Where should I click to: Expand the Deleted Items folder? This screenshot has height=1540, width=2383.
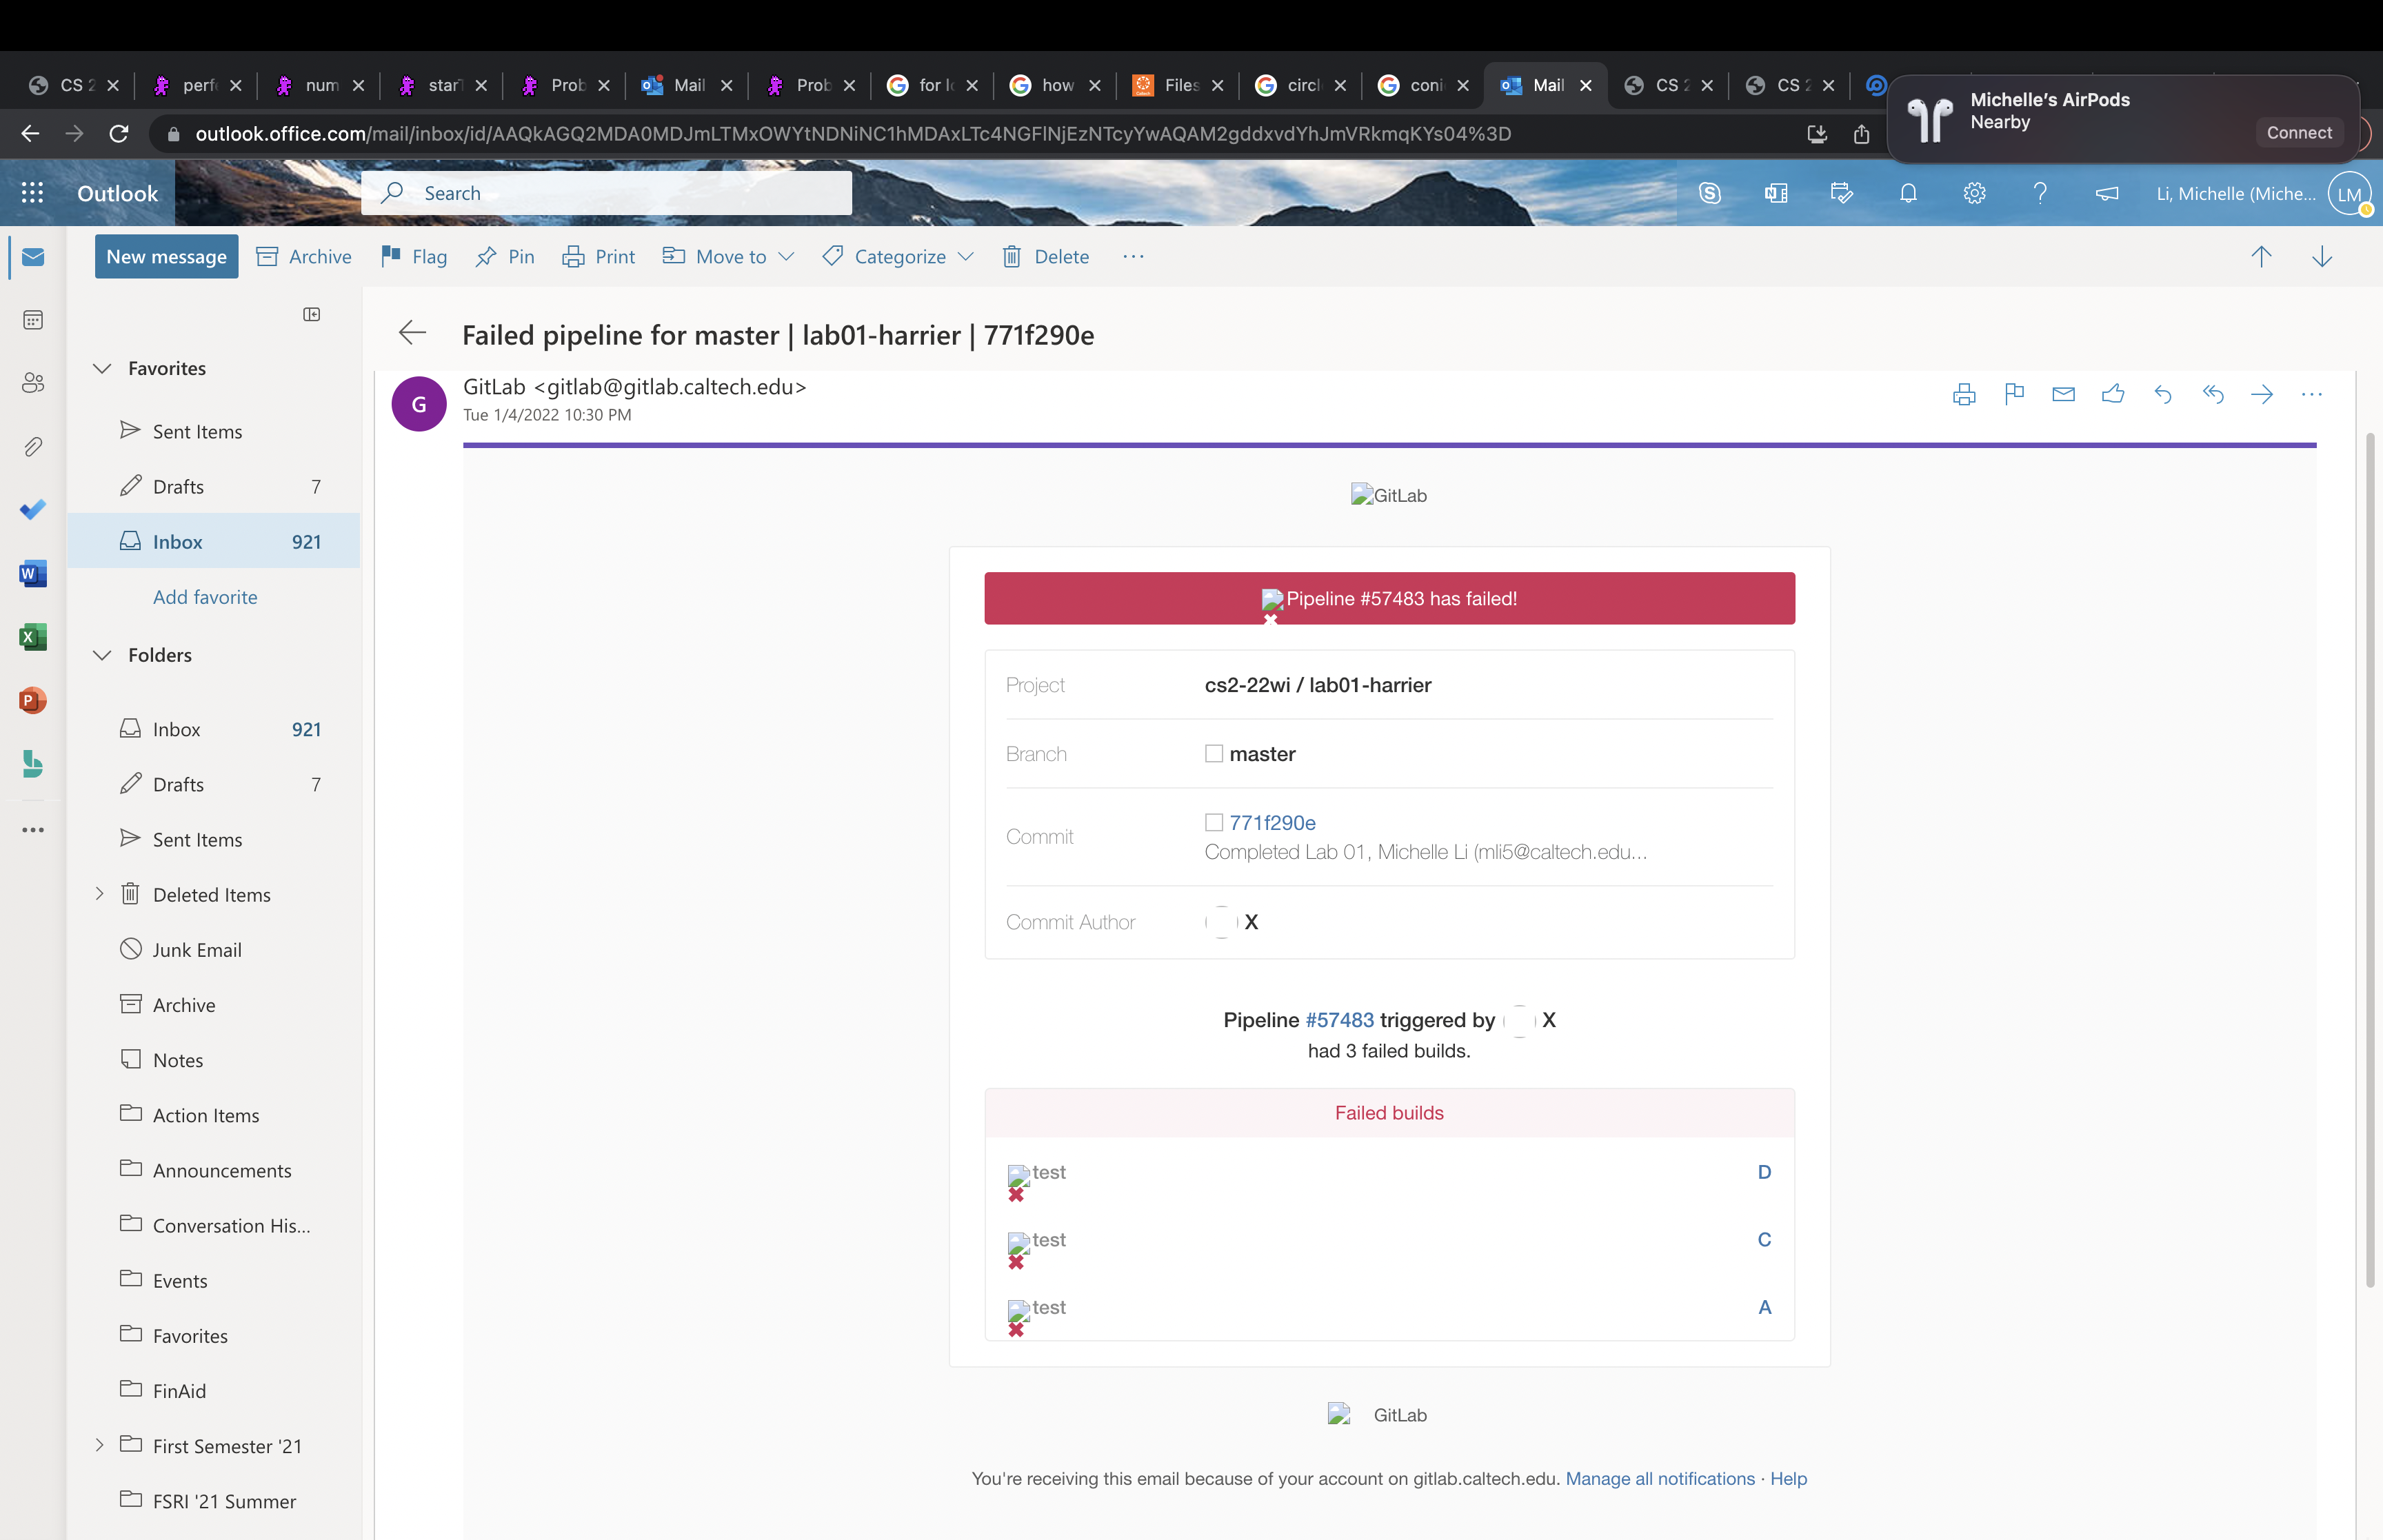[x=99, y=894]
